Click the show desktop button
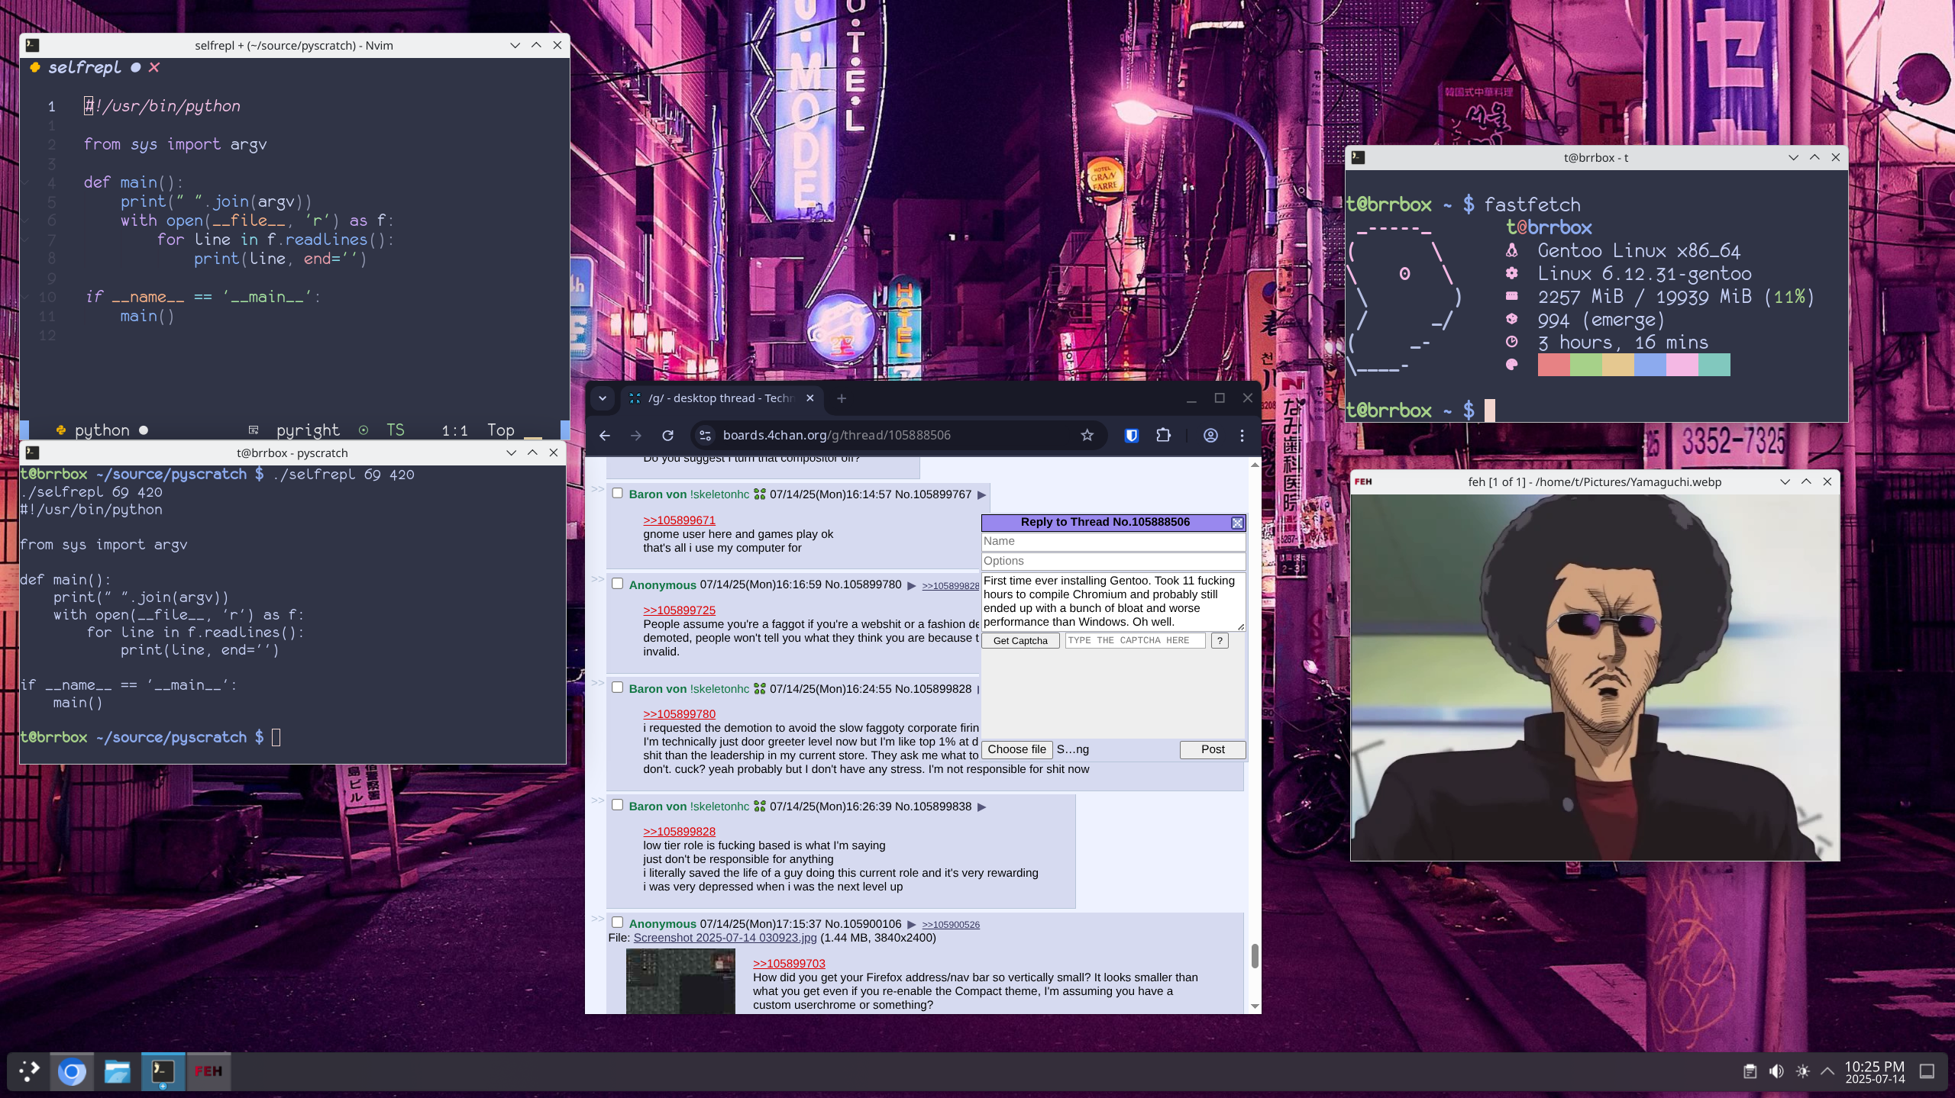Screen dimensions: 1955x1098 click(x=1927, y=1071)
